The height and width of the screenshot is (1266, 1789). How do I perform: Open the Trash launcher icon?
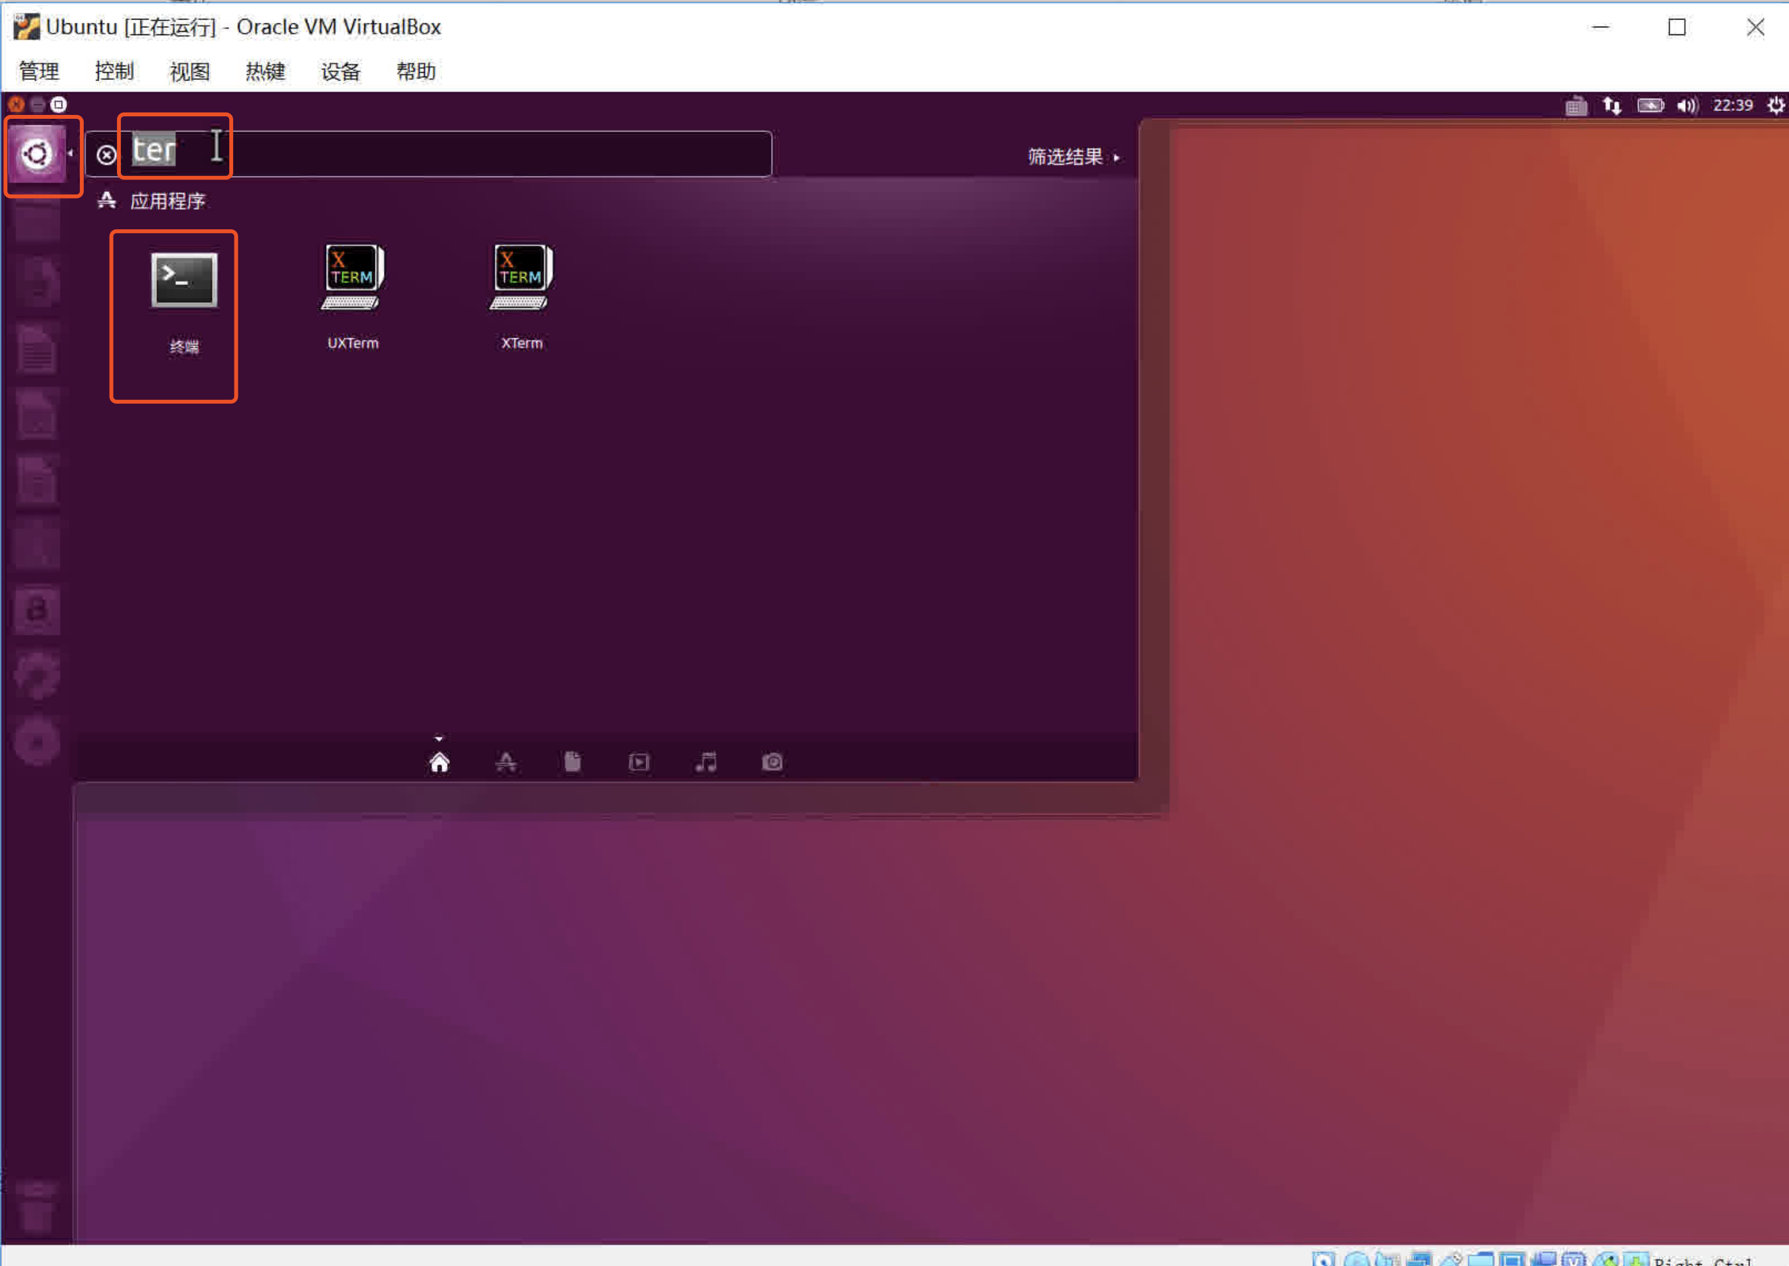pyautogui.click(x=36, y=1207)
